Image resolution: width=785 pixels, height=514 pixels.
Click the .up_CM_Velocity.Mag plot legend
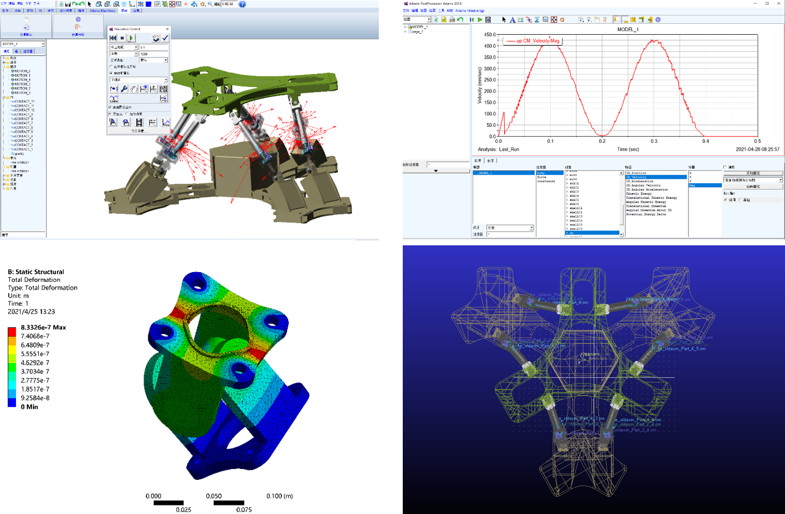pos(533,41)
